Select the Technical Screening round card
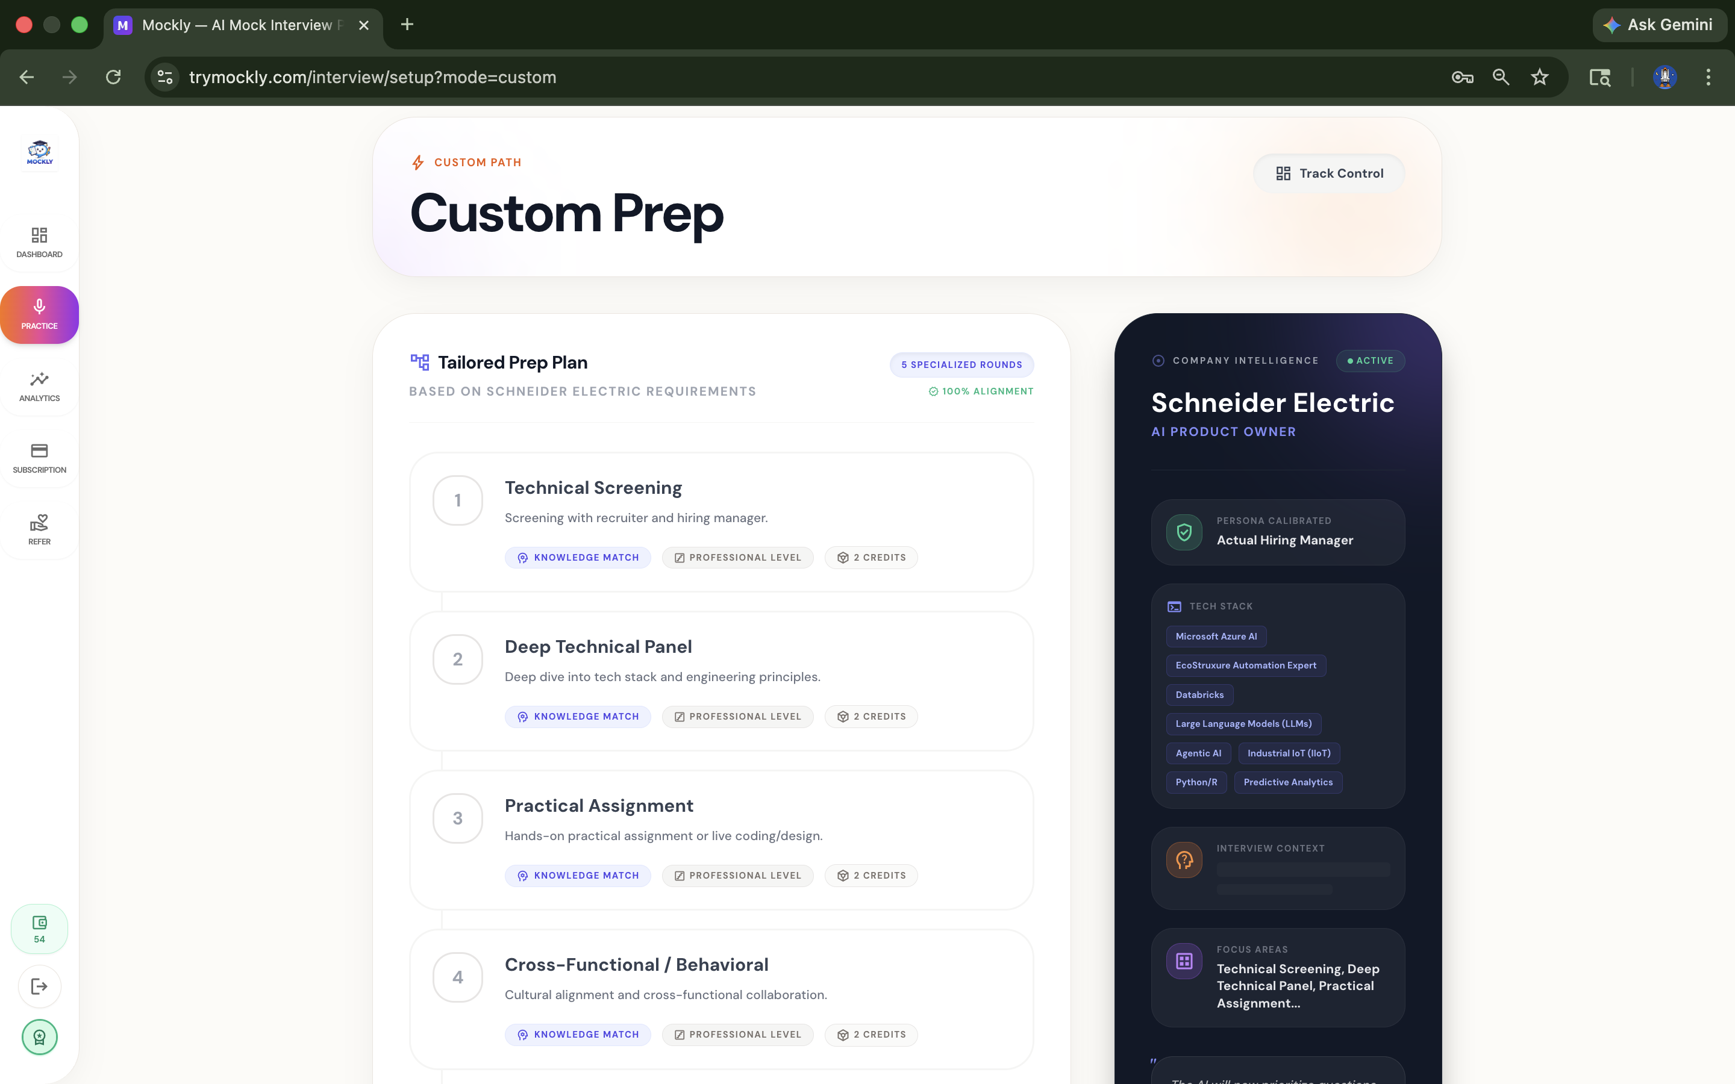The image size is (1735, 1084). coord(721,521)
